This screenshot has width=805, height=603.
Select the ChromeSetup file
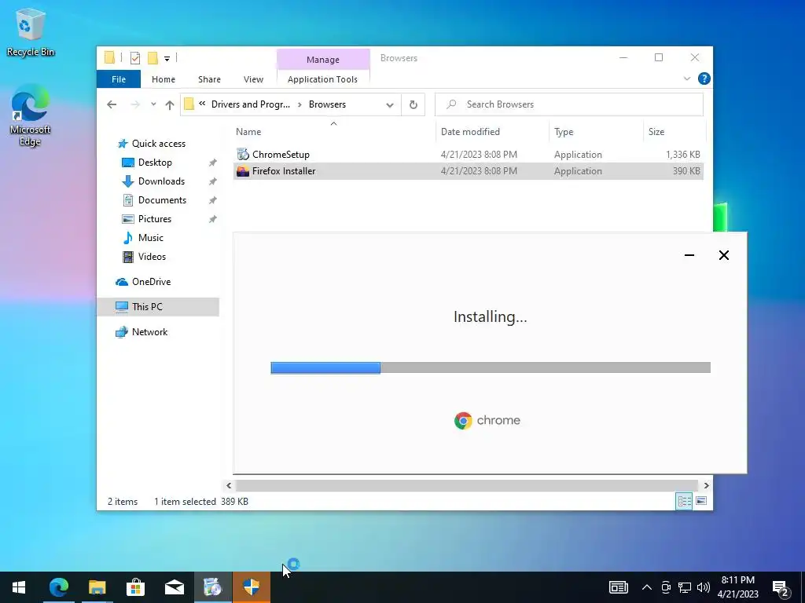[x=469, y=155]
